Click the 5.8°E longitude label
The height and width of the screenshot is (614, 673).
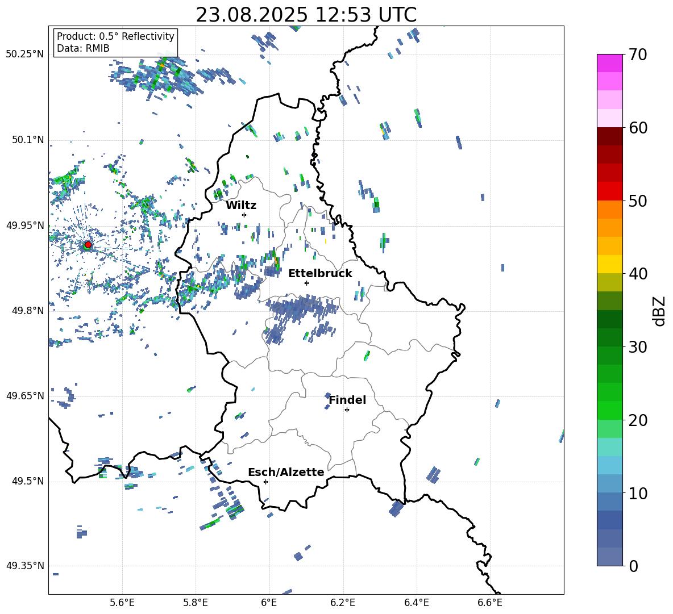(x=196, y=603)
